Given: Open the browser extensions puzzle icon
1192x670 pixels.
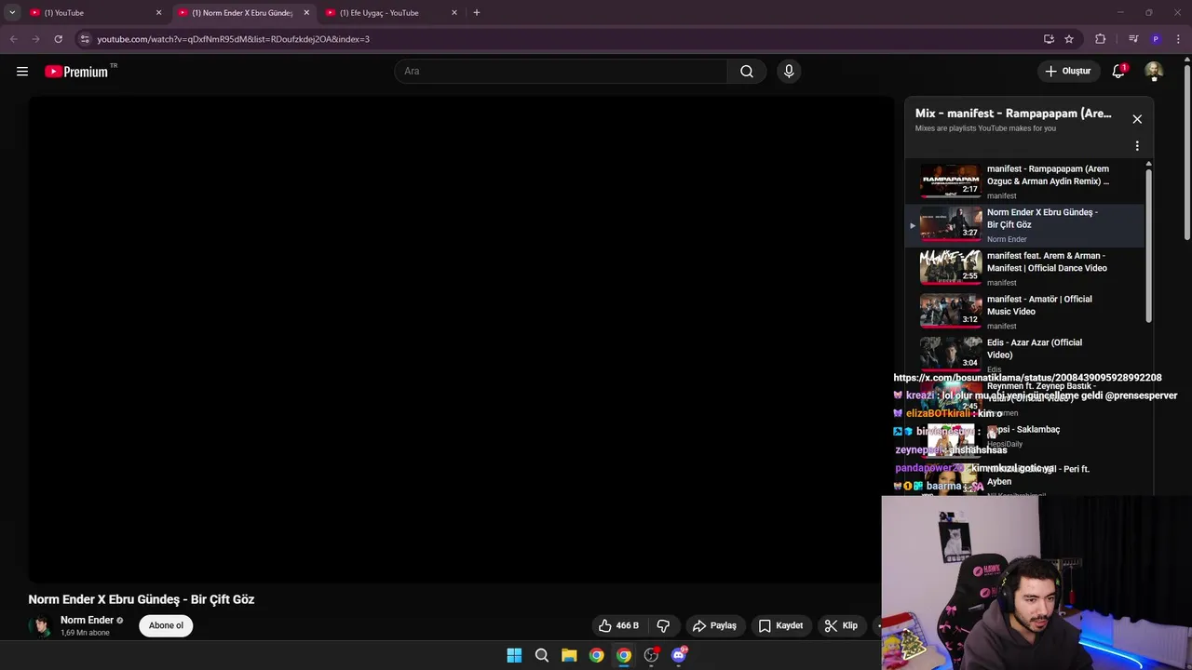Looking at the screenshot, I should [x=1101, y=39].
